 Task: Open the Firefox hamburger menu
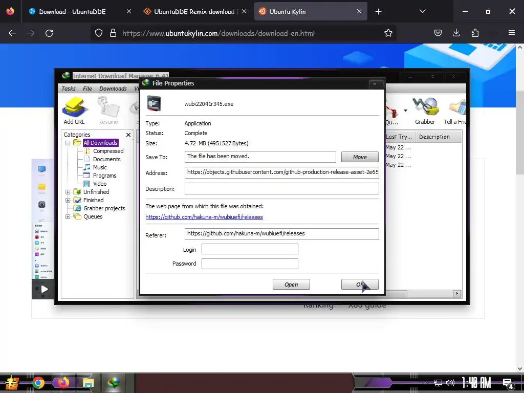[512, 33]
